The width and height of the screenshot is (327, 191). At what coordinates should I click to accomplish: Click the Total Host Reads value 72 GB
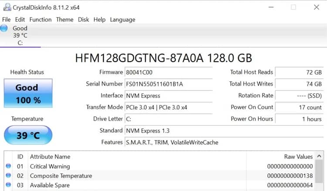point(299,72)
